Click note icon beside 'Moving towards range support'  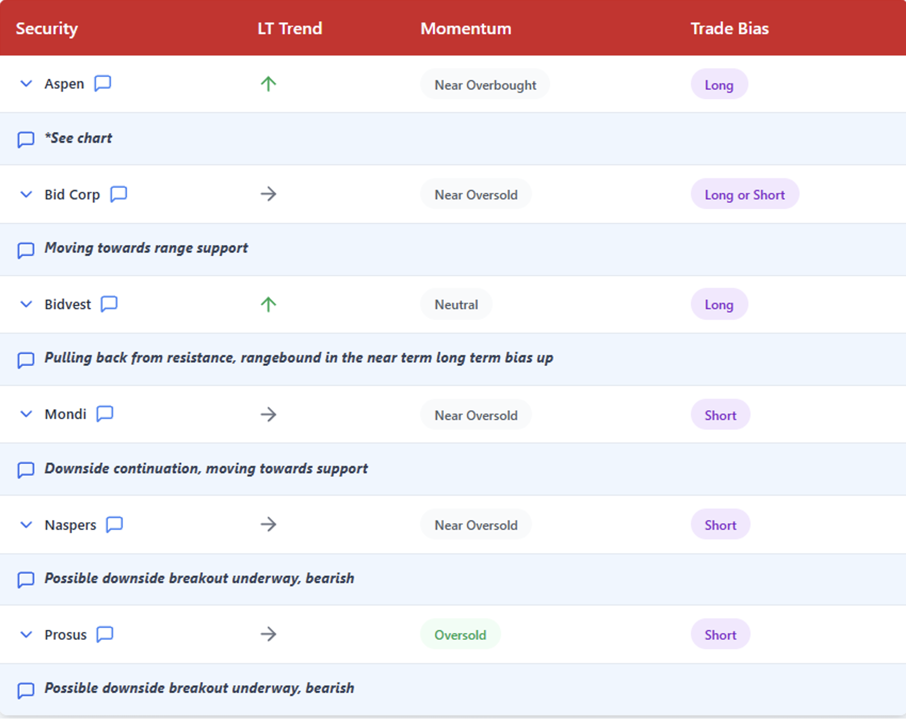tap(26, 250)
